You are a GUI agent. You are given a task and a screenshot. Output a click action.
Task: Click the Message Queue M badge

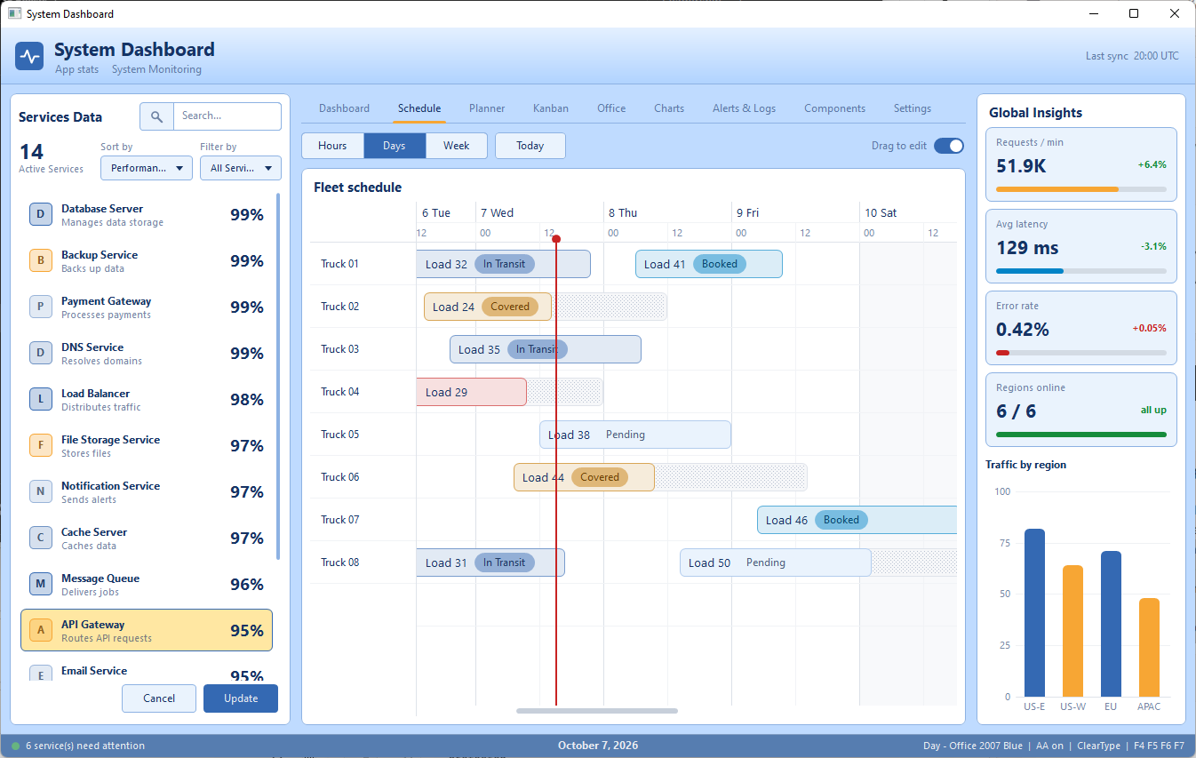point(41,584)
